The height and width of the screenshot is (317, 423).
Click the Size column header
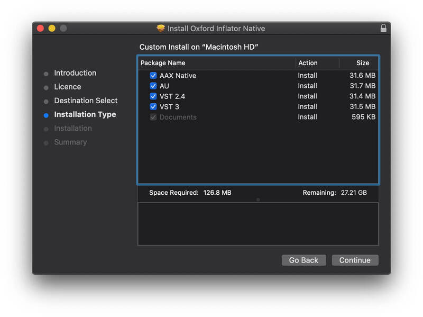pyautogui.click(x=363, y=63)
